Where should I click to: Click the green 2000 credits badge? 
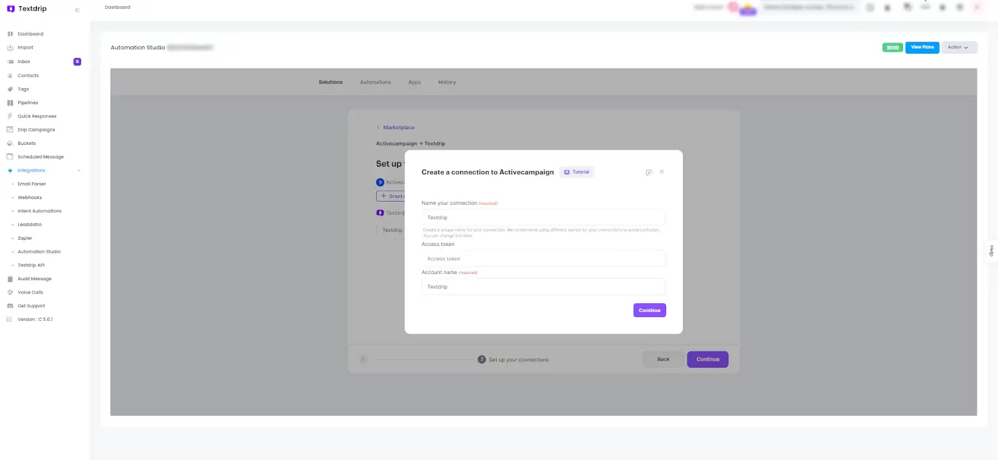click(893, 47)
